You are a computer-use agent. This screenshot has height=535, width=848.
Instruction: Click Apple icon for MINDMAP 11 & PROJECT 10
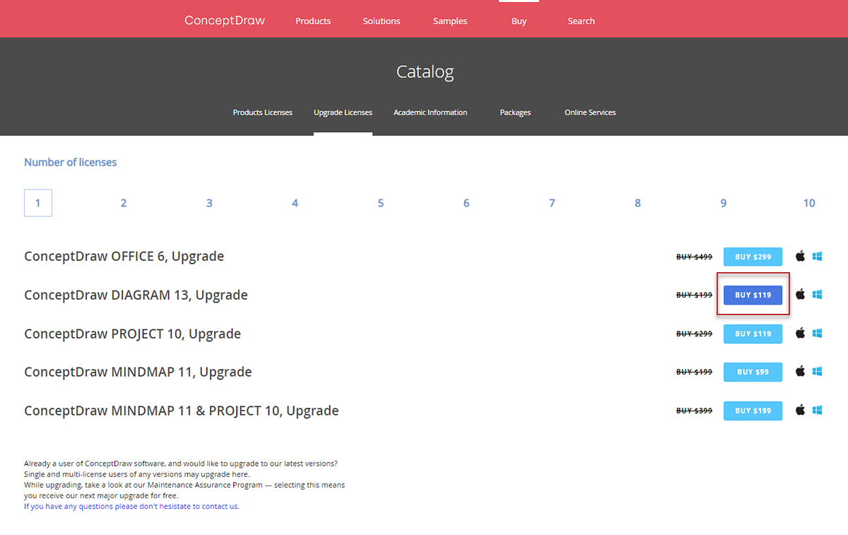point(801,410)
